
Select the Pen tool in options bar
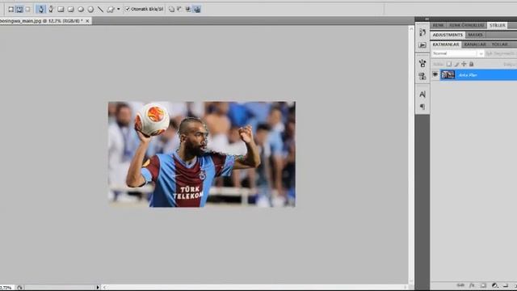click(x=41, y=9)
